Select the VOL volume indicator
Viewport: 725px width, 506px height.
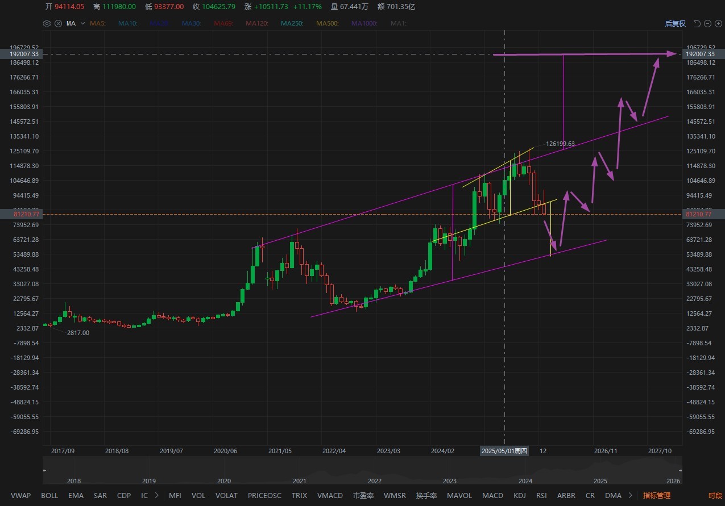click(x=198, y=495)
